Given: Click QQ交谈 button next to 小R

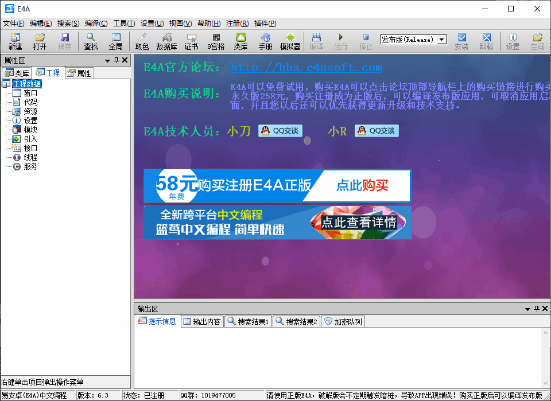Looking at the screenshot, I should pos(377,131).
